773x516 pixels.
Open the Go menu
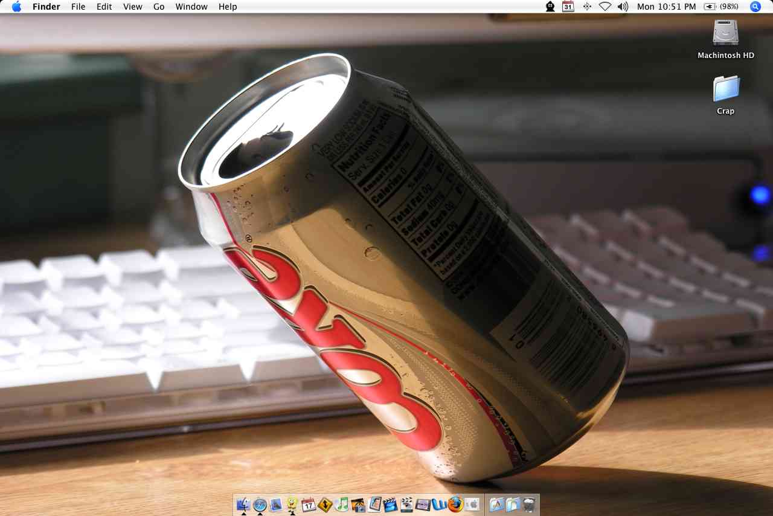tap(159, 7)
